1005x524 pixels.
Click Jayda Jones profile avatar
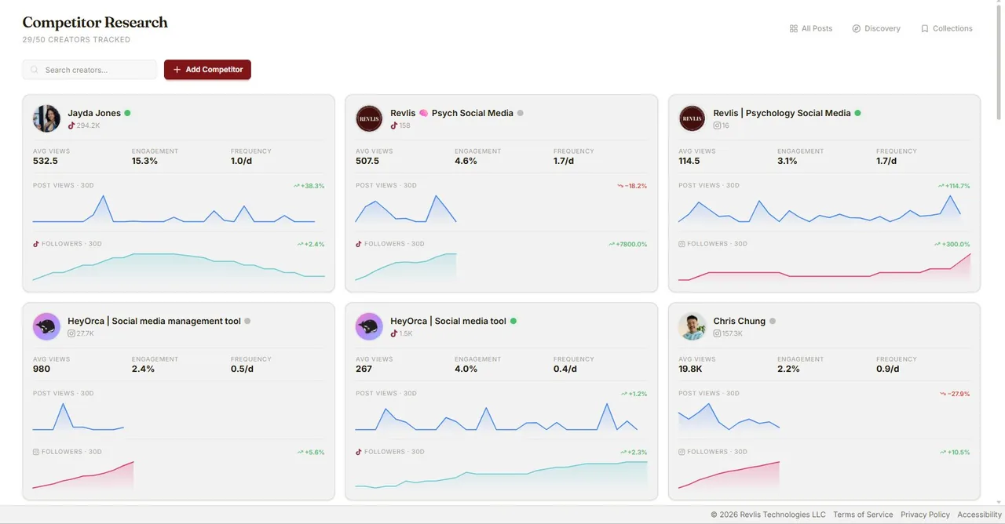point(46,118)
